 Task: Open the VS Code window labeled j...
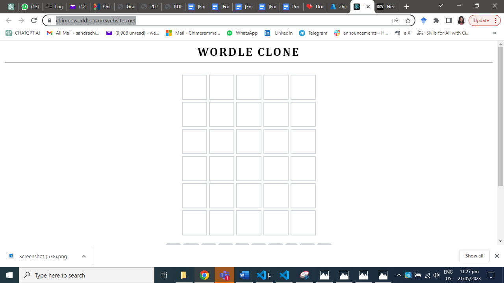coord(264,275)
